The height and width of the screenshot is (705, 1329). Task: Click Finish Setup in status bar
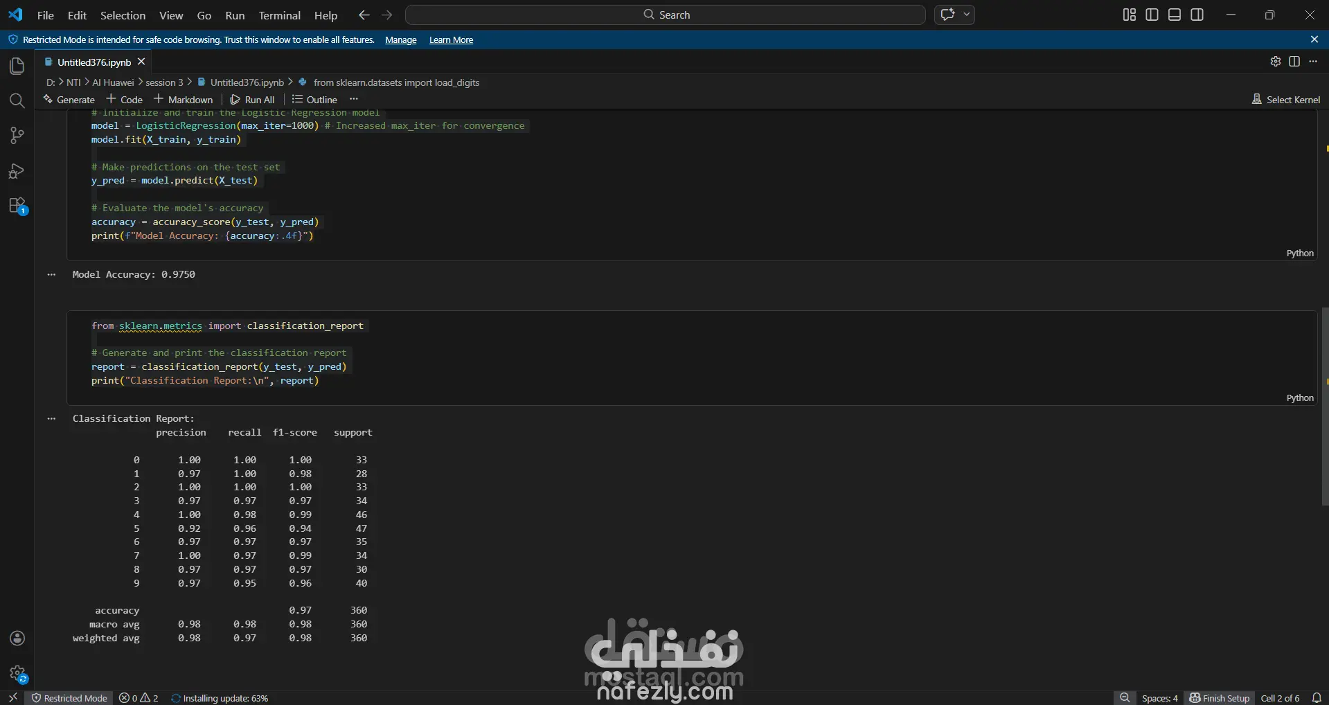(1220, 697)
